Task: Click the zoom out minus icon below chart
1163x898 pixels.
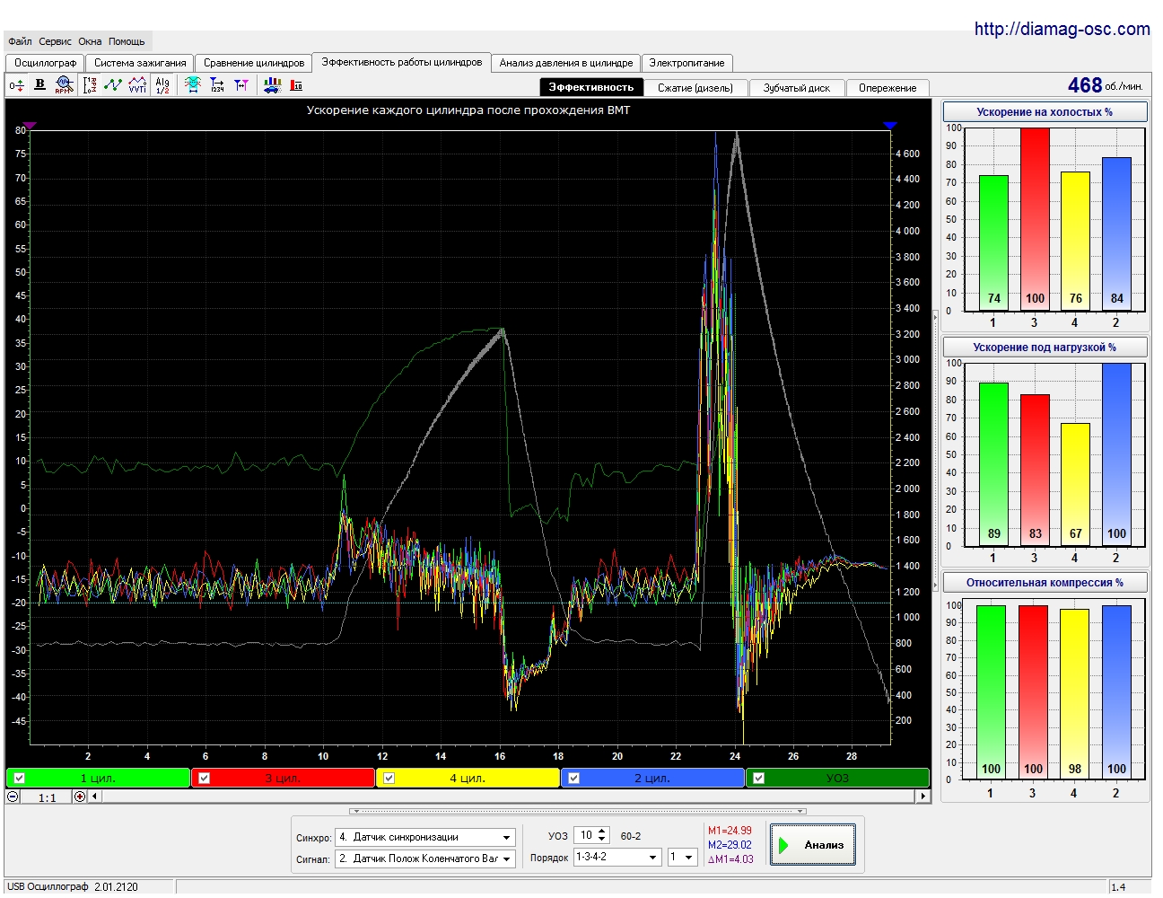Action: (13, 797)
